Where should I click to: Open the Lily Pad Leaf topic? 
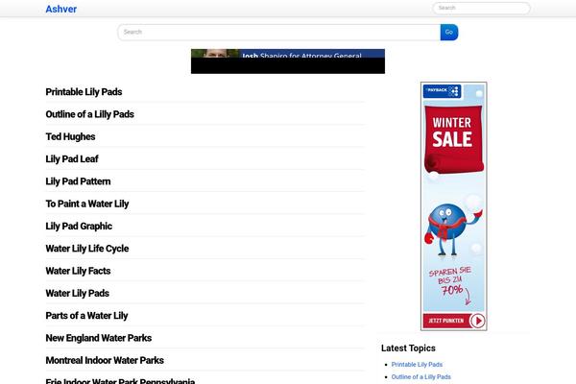(x=72, y=159)
